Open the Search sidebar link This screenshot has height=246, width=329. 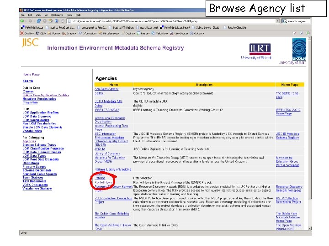point(28,81)
